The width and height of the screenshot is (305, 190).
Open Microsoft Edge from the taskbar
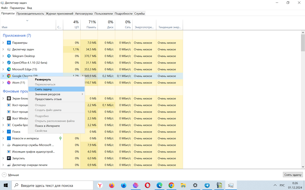point(159,185)
